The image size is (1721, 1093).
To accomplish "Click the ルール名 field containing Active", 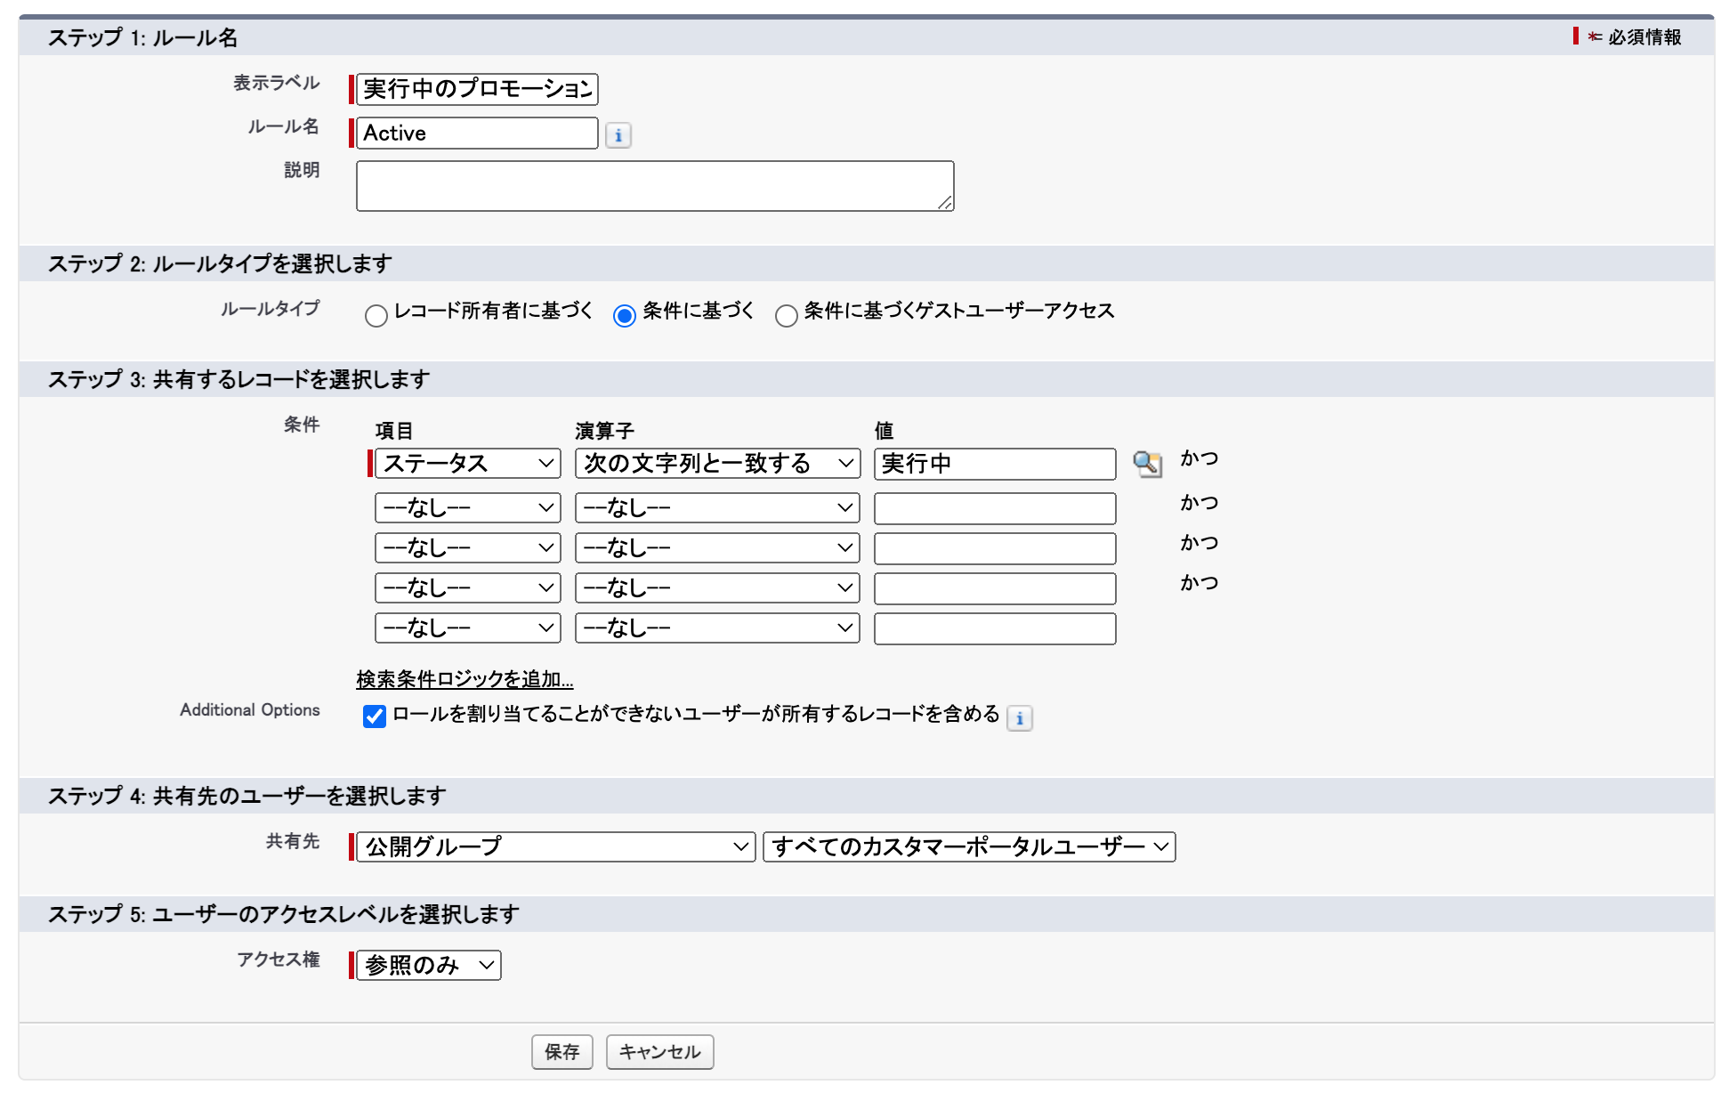I will tap(477, 133).
